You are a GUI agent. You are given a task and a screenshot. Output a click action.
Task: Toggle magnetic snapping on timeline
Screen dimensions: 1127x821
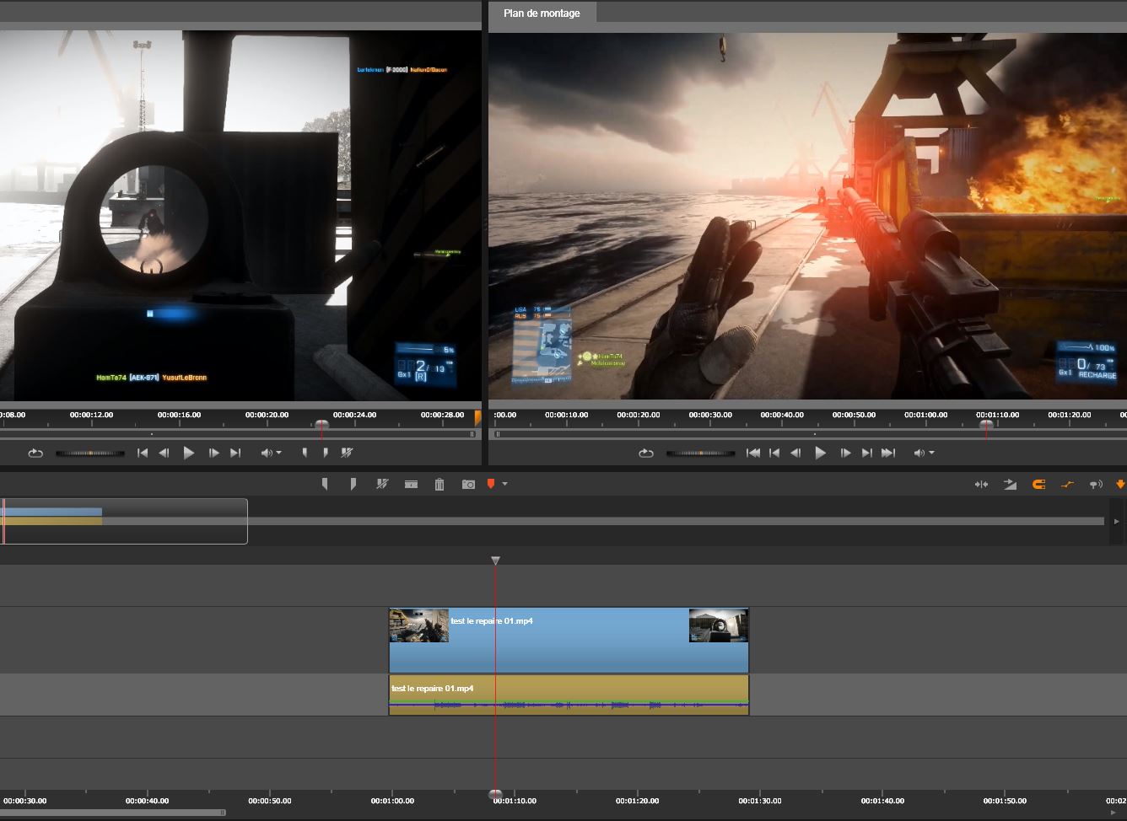1039,484
